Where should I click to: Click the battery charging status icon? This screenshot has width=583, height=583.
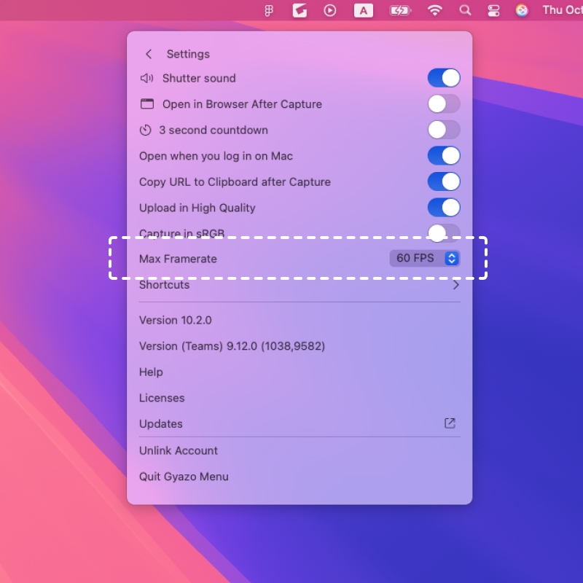pos(400,10)
